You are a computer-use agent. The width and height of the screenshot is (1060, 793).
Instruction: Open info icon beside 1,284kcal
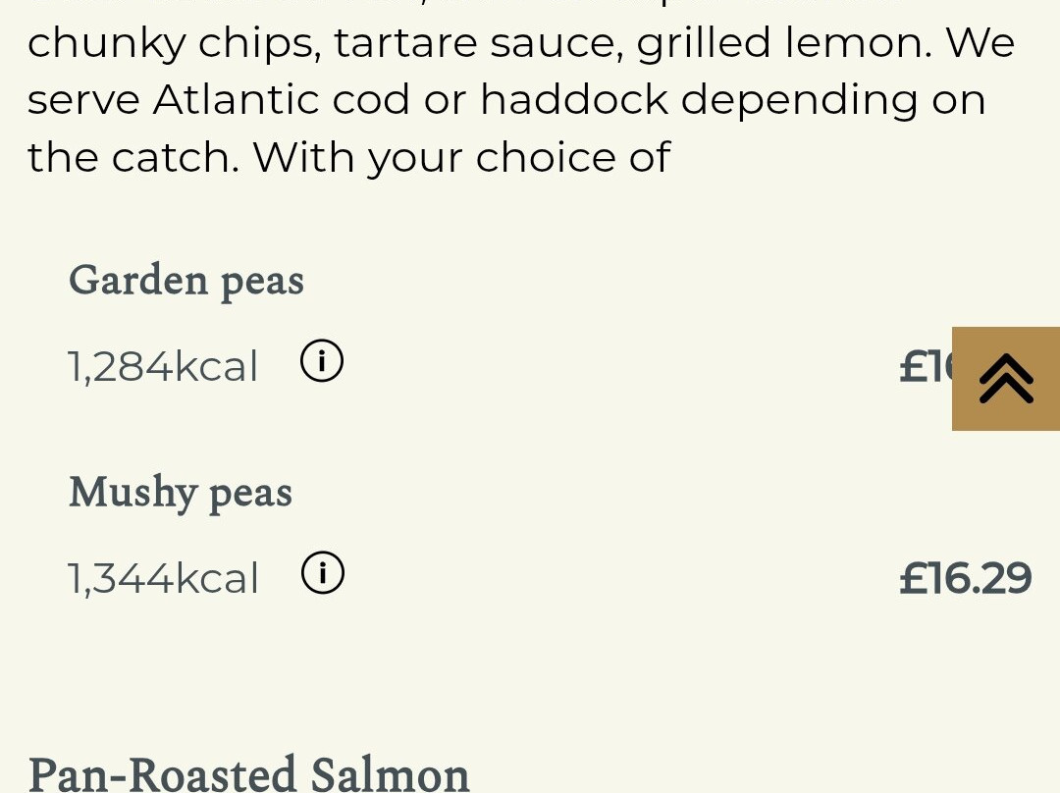point(321,362)
